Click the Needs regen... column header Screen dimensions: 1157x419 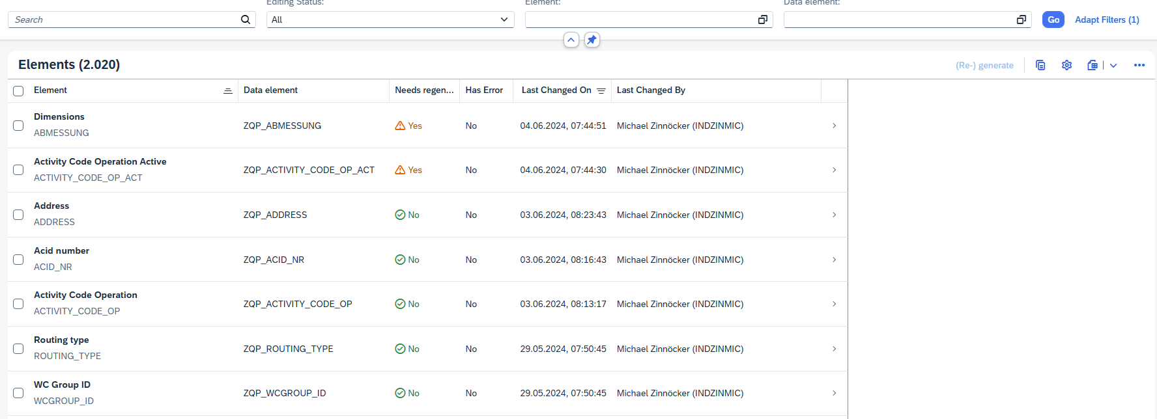click(424, 90)
